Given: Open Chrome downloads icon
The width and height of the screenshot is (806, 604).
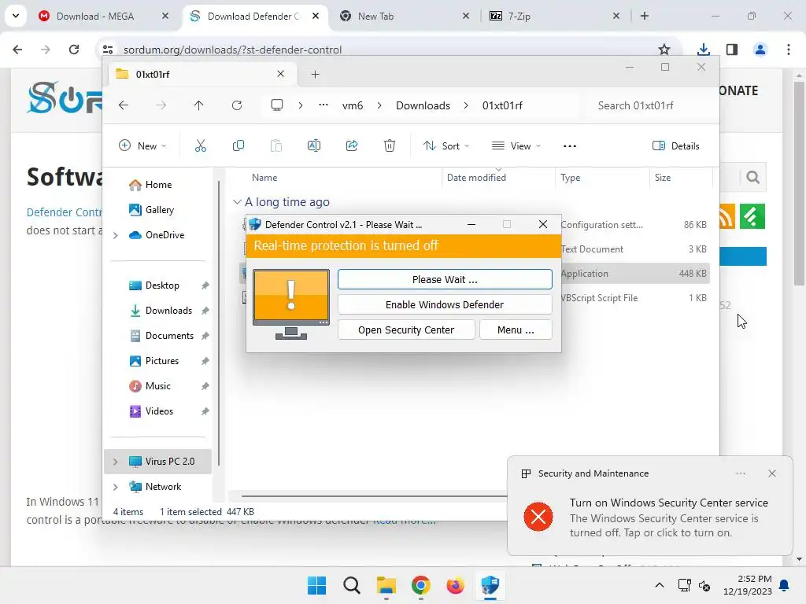Looking at the screenshot, I should pos(703,50).
